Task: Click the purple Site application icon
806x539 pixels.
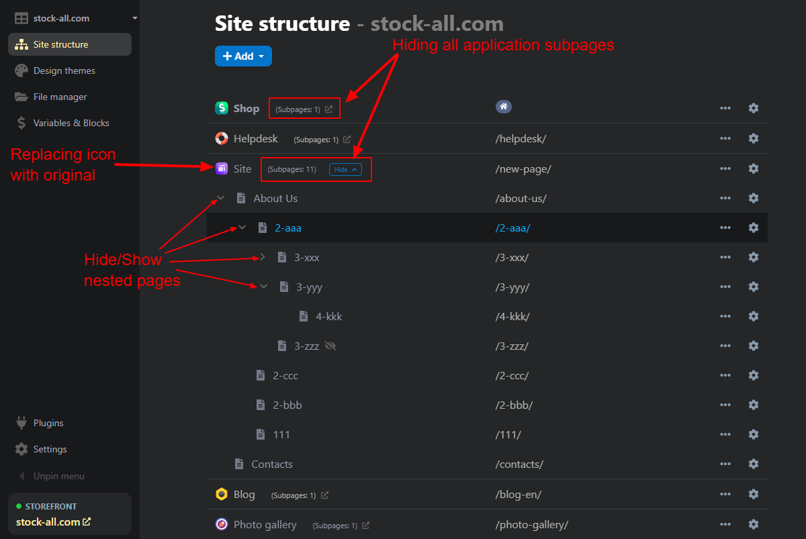Action: point(222,168)
